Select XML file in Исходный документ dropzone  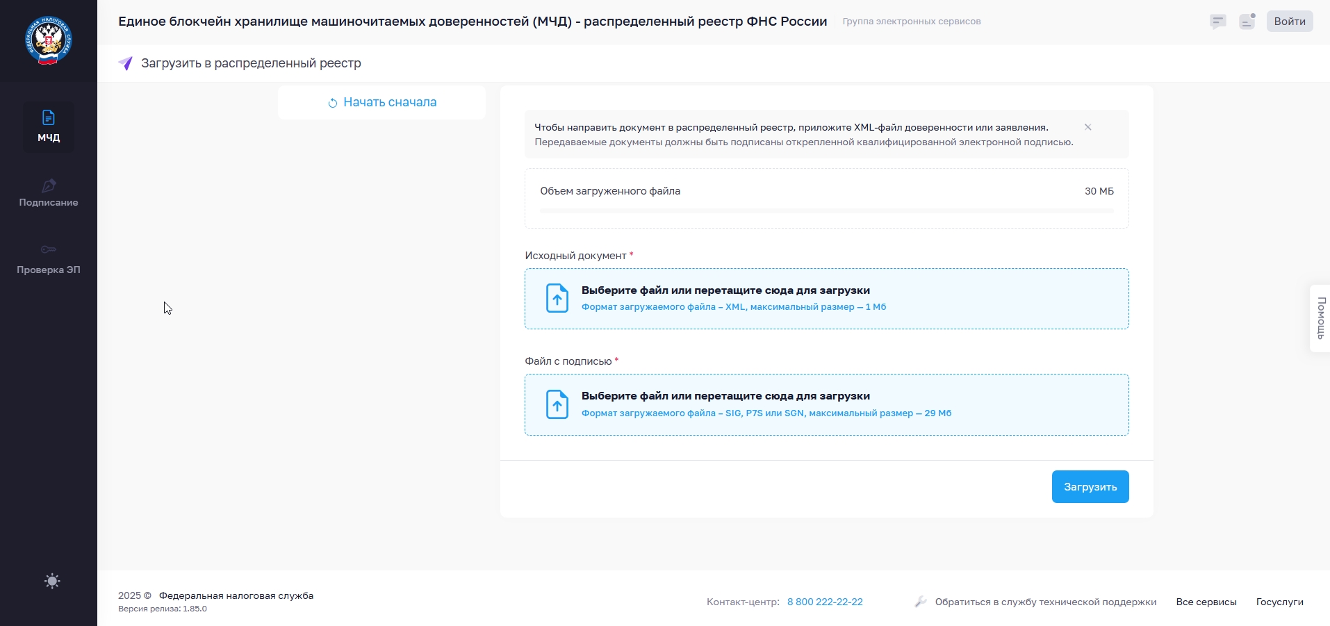[826, 299]
